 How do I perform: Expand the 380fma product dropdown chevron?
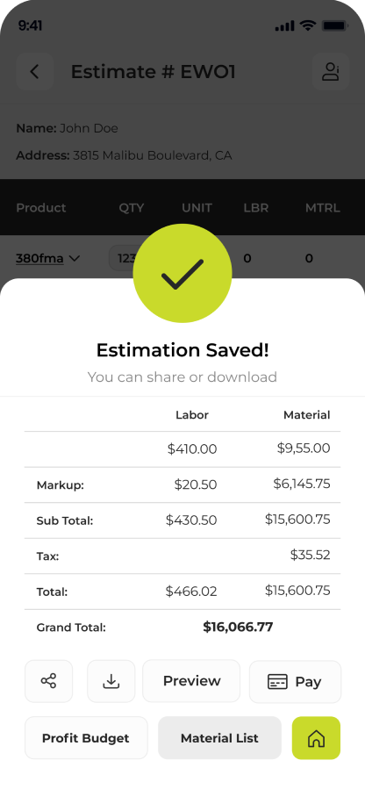pos(75,259)
